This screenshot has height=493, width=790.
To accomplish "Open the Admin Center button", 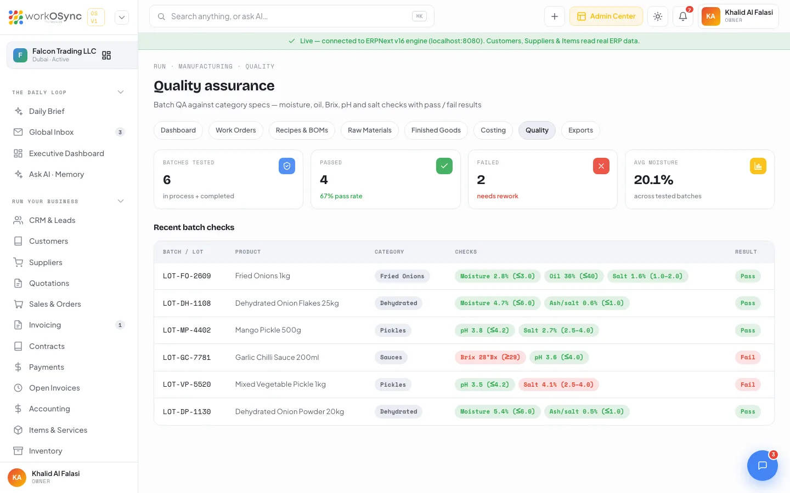I will tap(606, 16).
